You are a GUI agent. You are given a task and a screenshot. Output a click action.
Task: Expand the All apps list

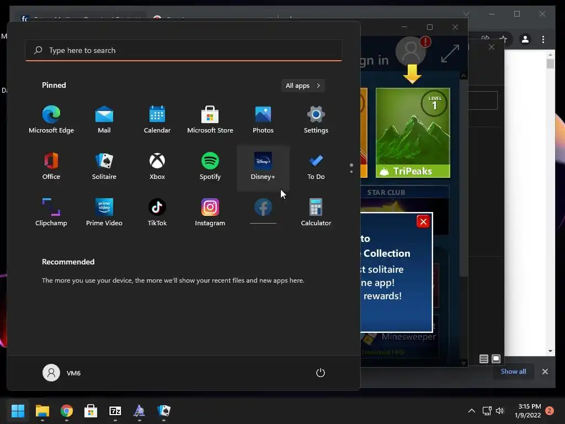point(303,86)
